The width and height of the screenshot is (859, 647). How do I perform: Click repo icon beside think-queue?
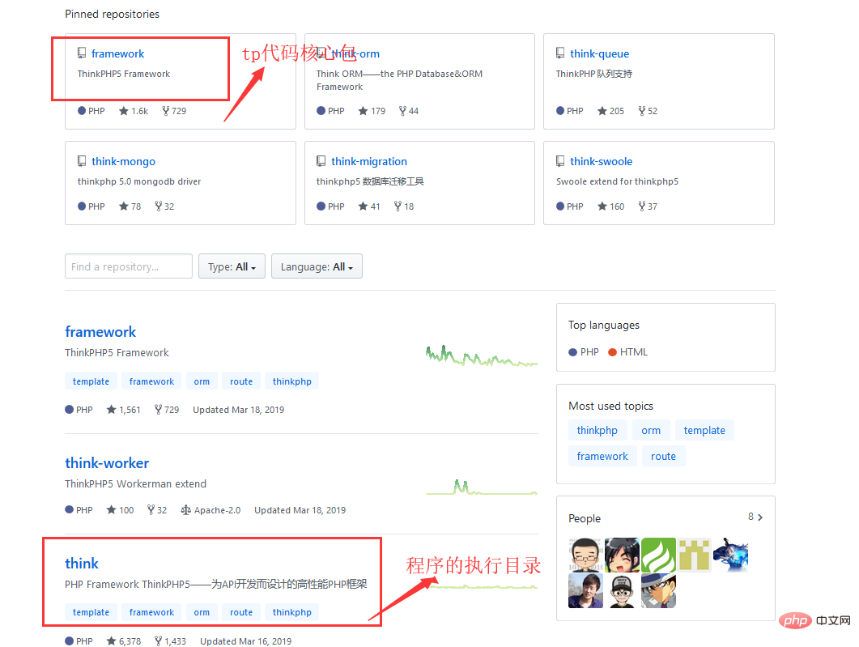pyautogui.click(x=560, y=53)
